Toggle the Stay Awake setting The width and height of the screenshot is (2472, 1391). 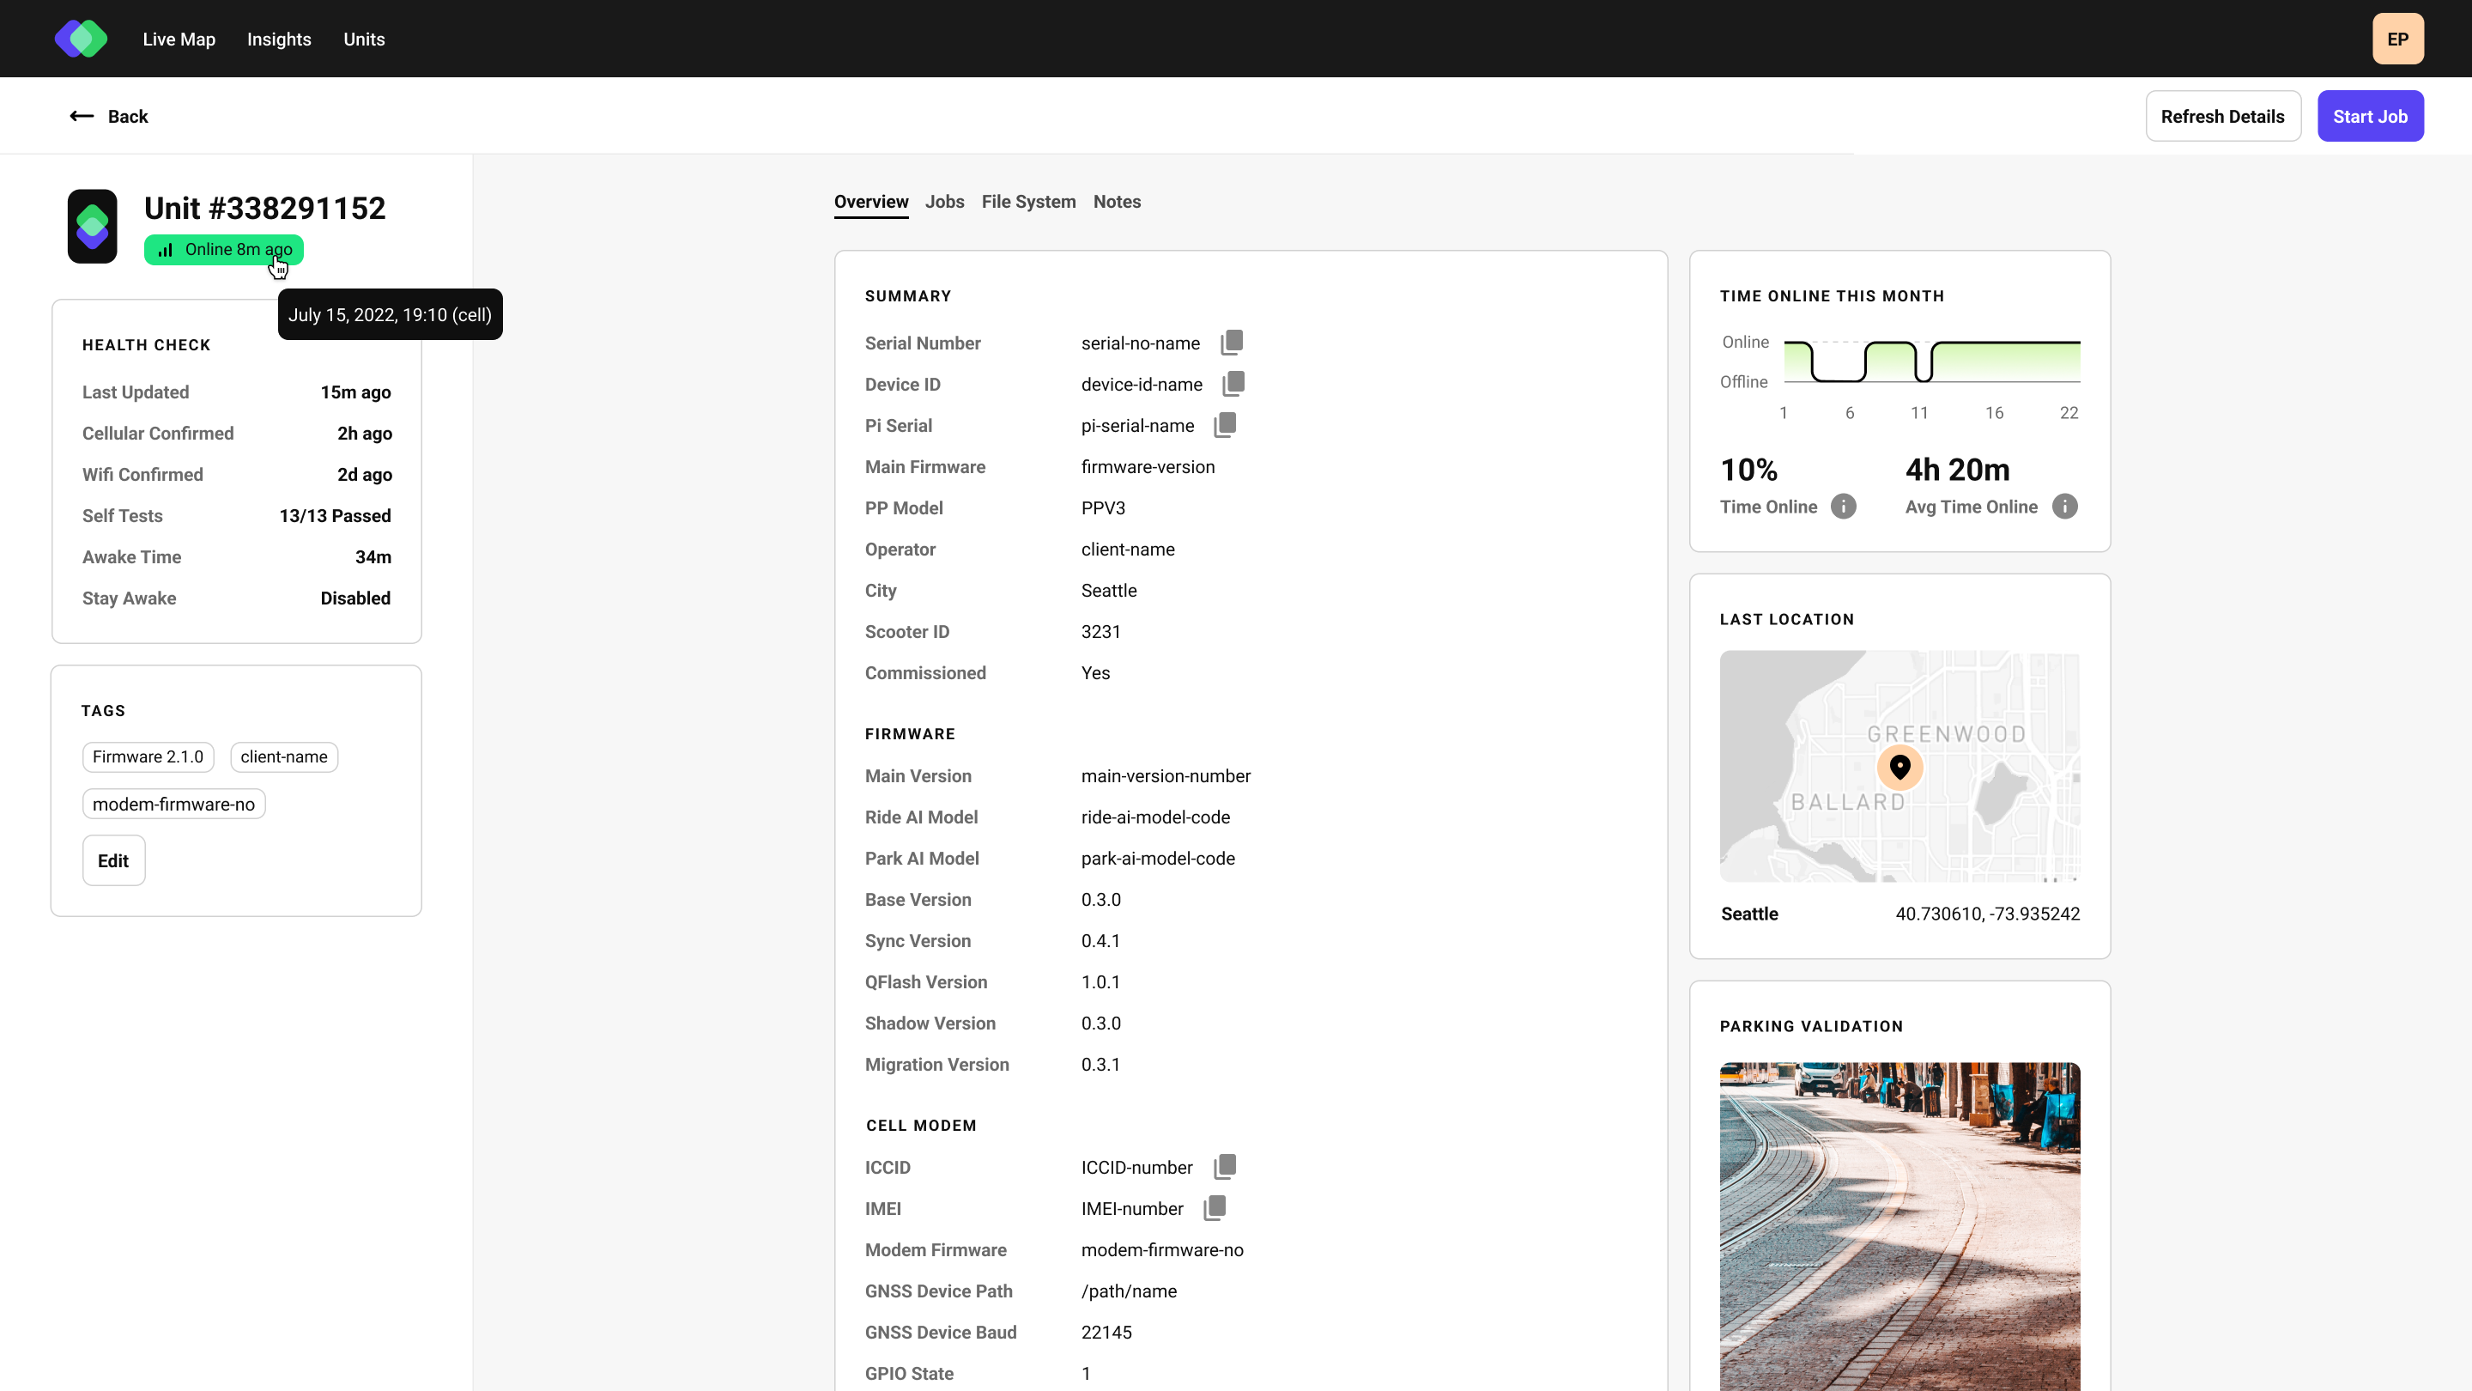355,598
